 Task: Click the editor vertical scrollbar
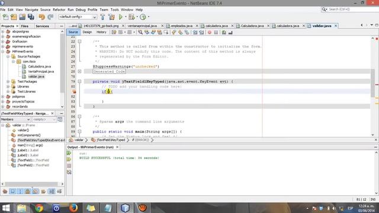[372, 83]
